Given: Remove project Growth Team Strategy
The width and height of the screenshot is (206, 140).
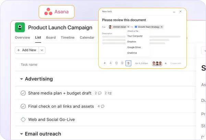Looking at the screenshot, I should 162,27.
